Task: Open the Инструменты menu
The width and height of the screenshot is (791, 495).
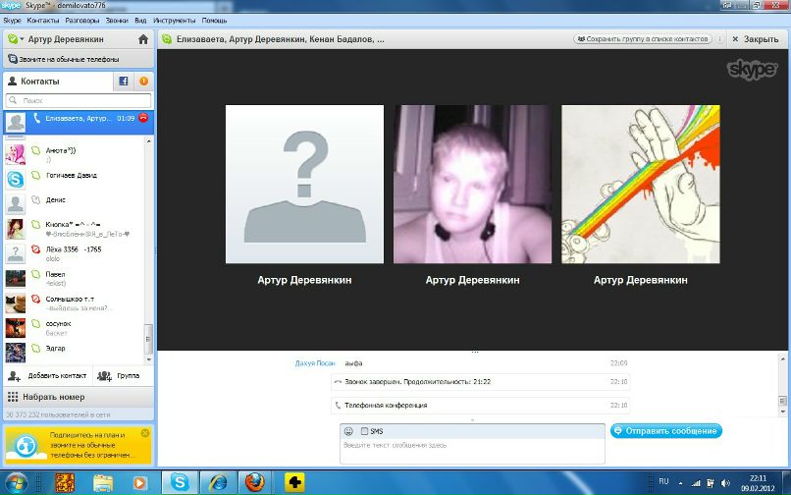Action: tap(174, 20)
